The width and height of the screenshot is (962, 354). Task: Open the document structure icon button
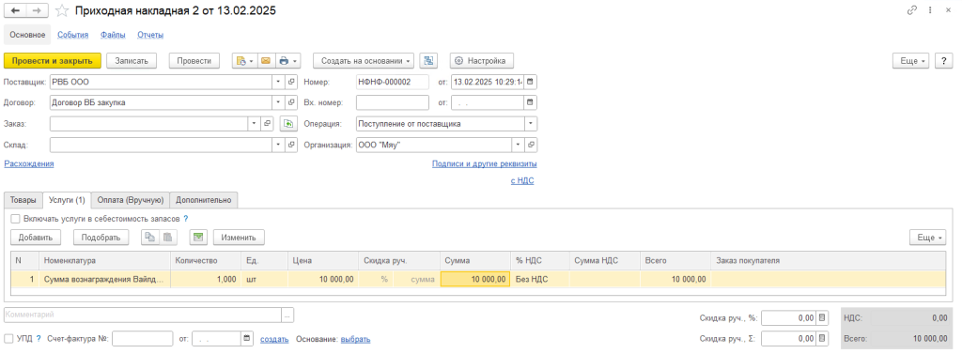point(428,61)
